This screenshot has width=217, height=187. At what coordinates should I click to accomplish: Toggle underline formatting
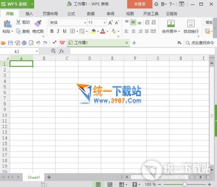point(65,31)
